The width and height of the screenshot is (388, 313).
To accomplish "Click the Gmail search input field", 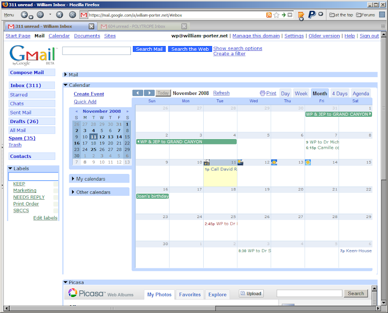I will pyautogui.click(x=97, y=51).
